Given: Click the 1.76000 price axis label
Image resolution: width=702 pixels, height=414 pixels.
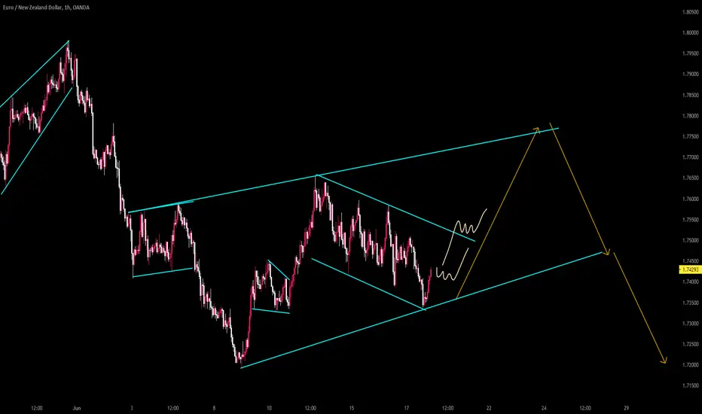Looking at the screenshot, I should click(691, 199).
